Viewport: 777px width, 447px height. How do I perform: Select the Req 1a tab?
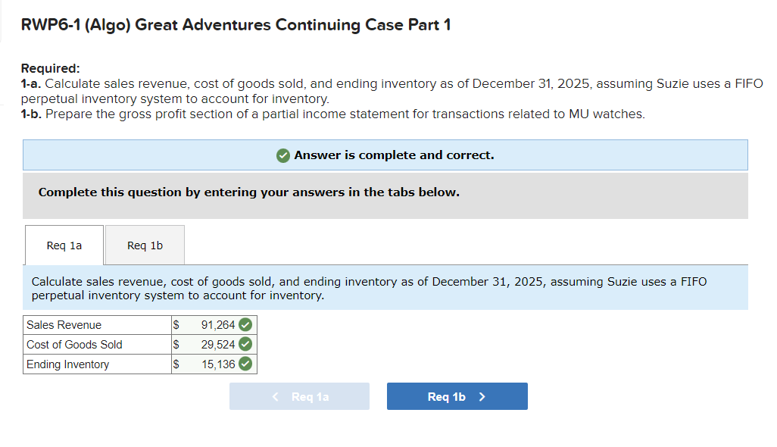[x=64, y=244]
